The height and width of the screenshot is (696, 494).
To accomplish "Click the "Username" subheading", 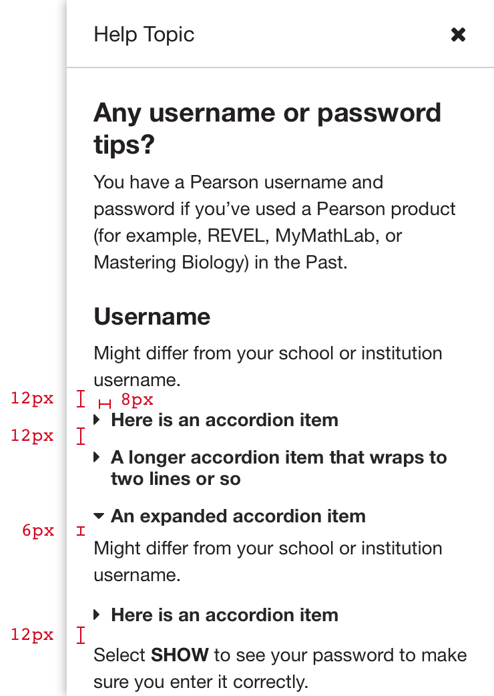I will (x=152, y=317).
